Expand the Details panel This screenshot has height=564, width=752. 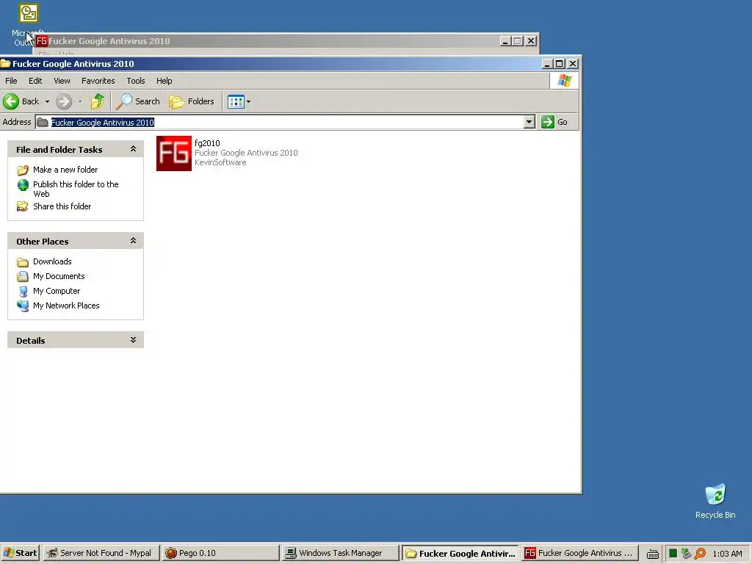coord(134,340)
